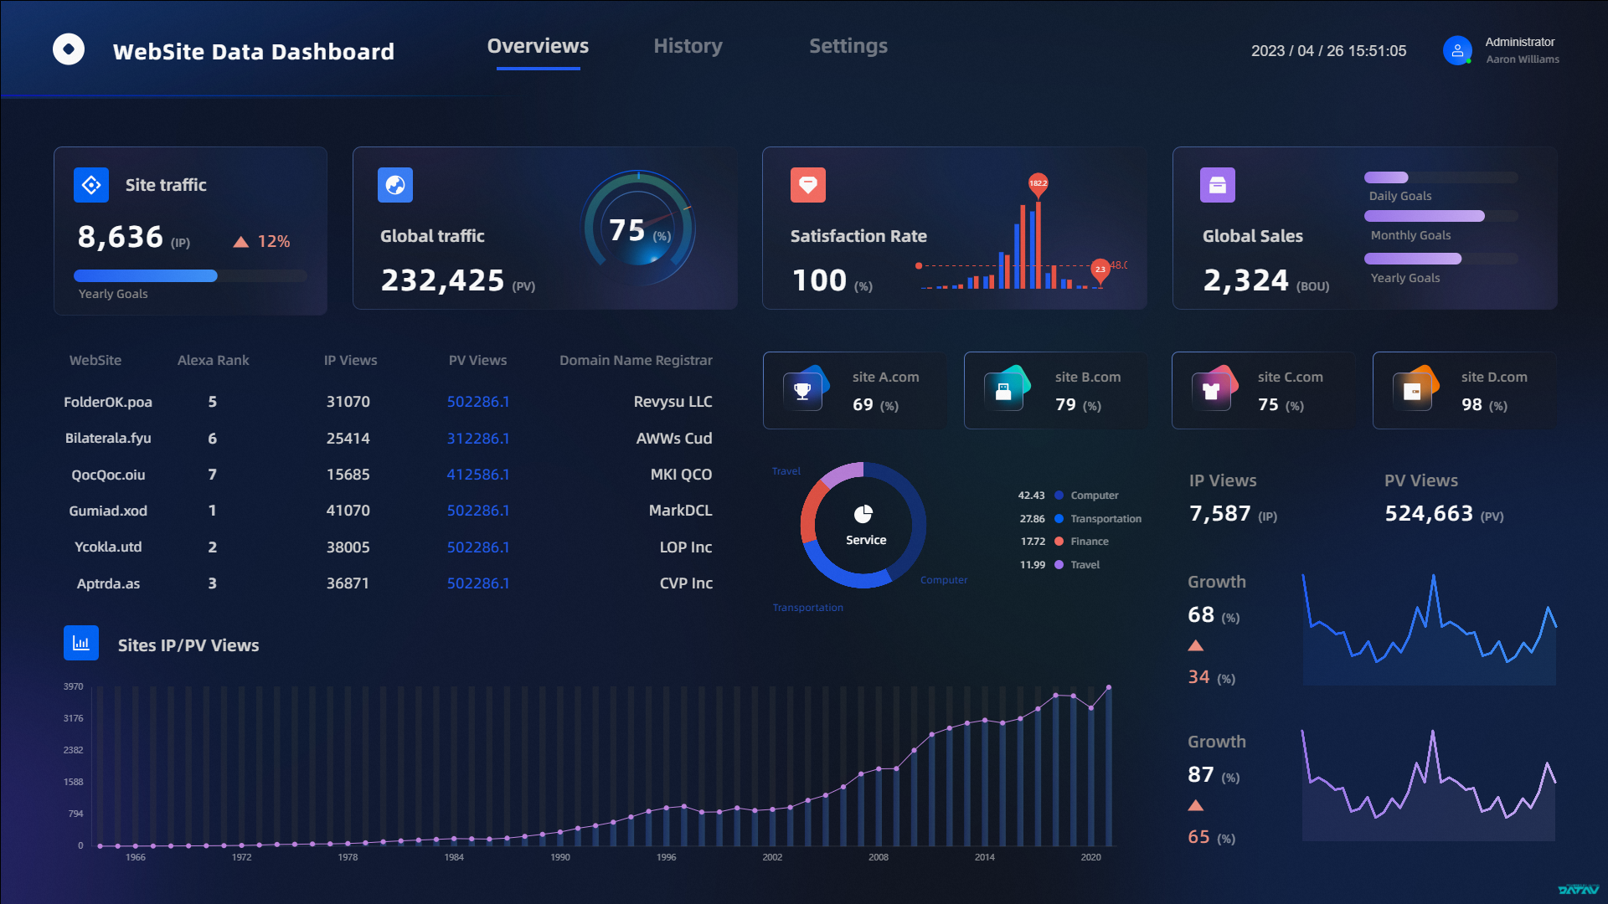
Task: Click the purple PV Views growth sparkline
Action: click(1429, 785)
